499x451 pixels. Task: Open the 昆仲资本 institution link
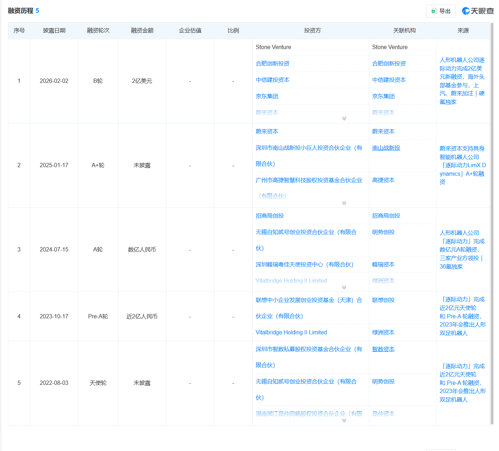click(x=383, y=414)
